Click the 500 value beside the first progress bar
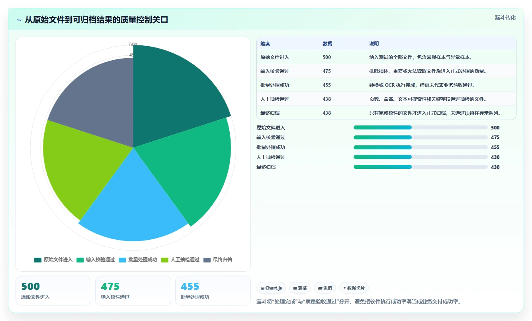The width and height of the screenshot is (532, 321). [x=495, y=128]
